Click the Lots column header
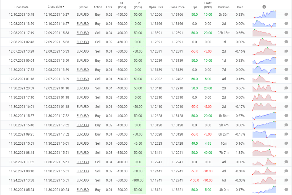This screenshot has width=292, height=195. [109, 7]
